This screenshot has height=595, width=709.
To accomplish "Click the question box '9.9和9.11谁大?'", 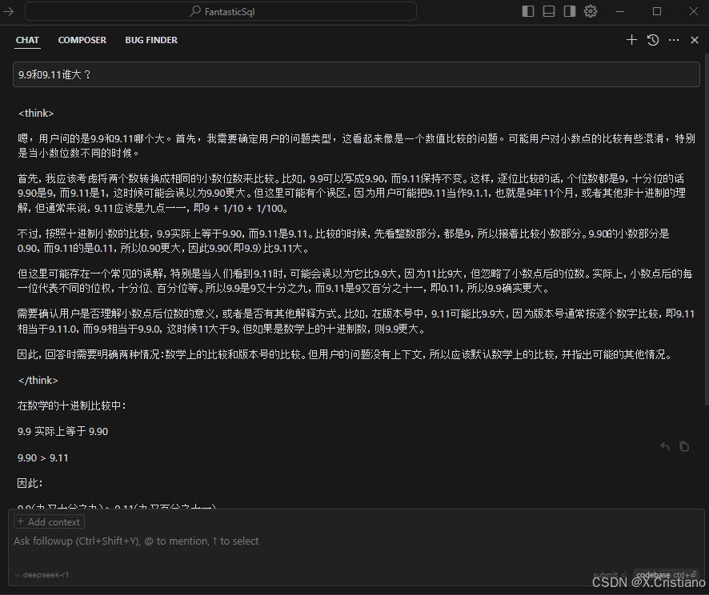I will coord(356,74).
